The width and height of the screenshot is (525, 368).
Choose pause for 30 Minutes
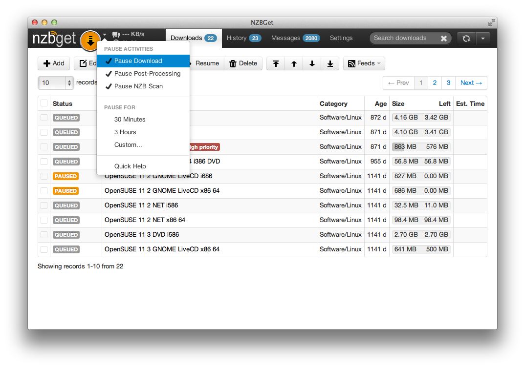143,119
